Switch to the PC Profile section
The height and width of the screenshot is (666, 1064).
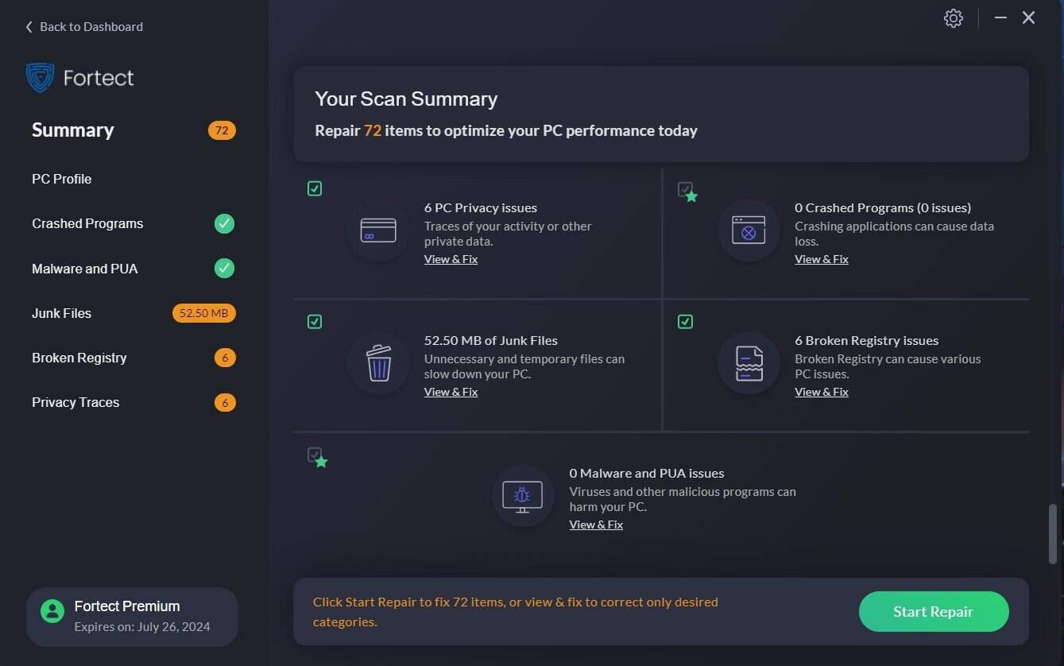point(61,179)
